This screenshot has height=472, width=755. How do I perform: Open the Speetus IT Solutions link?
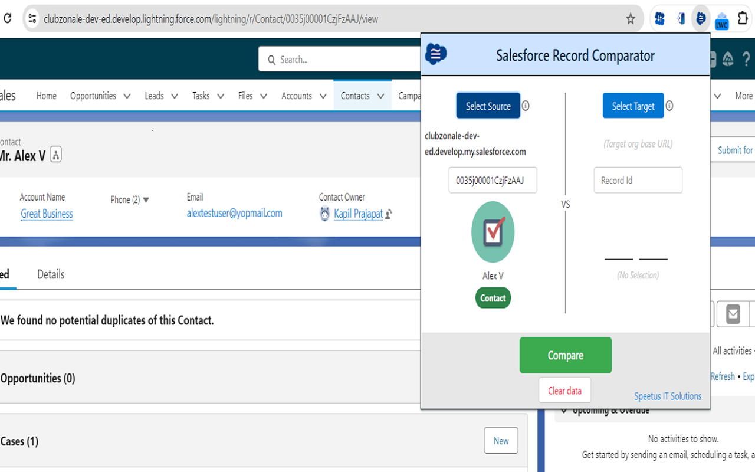(x=668, y=396)
